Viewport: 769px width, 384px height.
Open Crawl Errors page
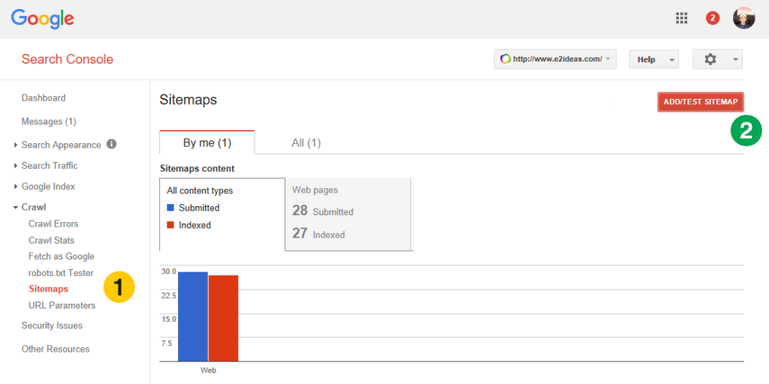53,223
